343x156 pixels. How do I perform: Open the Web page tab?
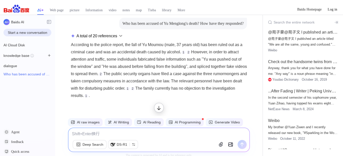[57, 10]
